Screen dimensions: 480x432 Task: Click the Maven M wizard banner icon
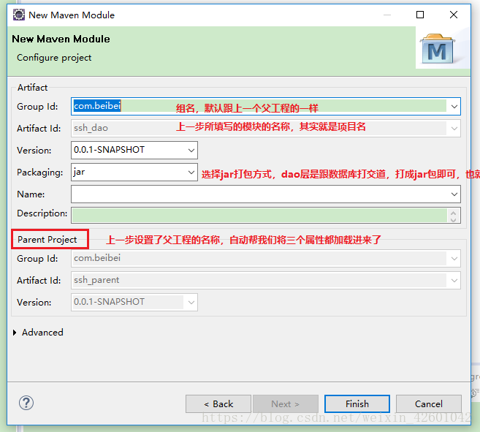[x=437, y=48]
